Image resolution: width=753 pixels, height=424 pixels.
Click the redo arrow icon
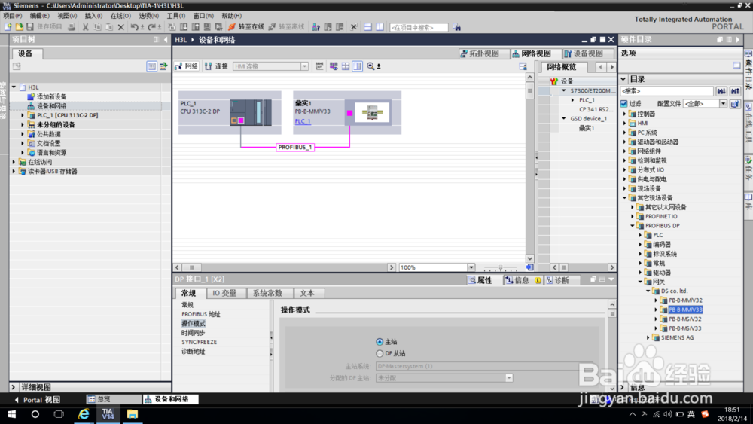pos(152,27)
